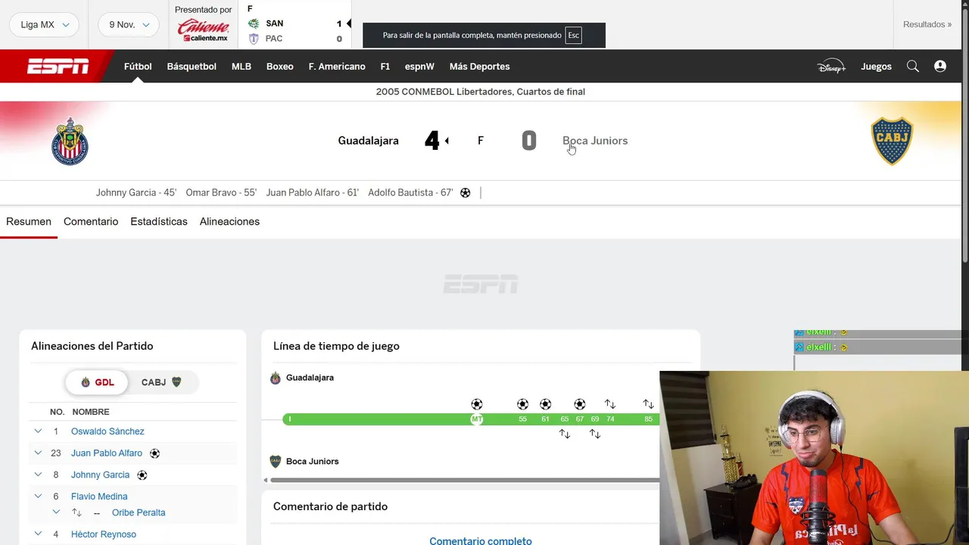The image size is (969, 545).
Task: Open Comentario completo link
Action: [481, 540]
